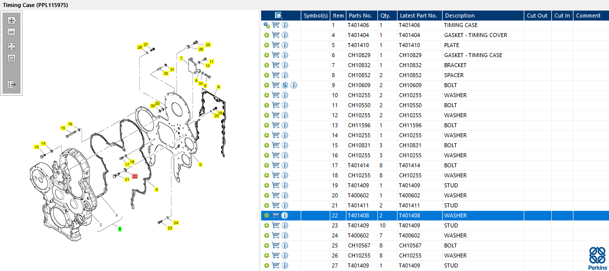This screenshot has height=271, width=609.
Task: Select the highlighted callout 22 in diagram
Action: pos(135,176)
